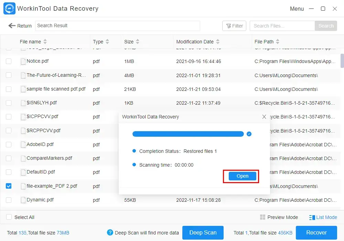Check the $I5N6LYH.pdf checkbox
Image resolution: width=344 pixels, height=241 pixels.
point(9,103)
